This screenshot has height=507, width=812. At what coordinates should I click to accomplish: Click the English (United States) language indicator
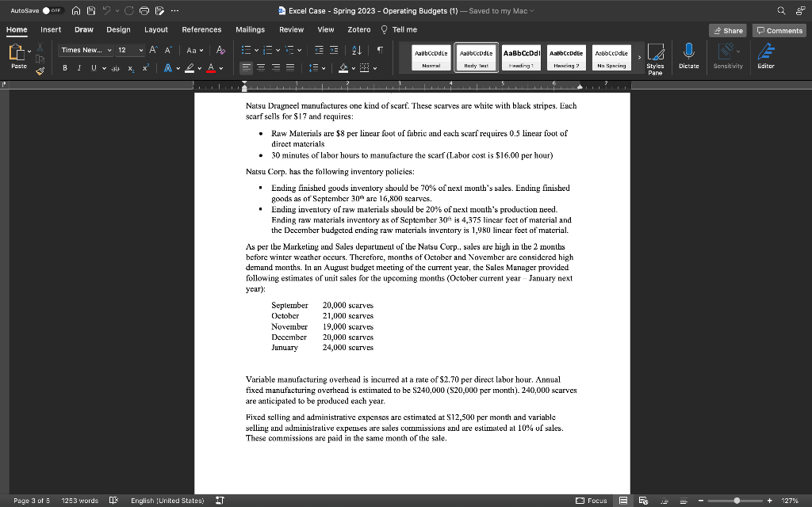pyautogui.click(x=167, y=501)
